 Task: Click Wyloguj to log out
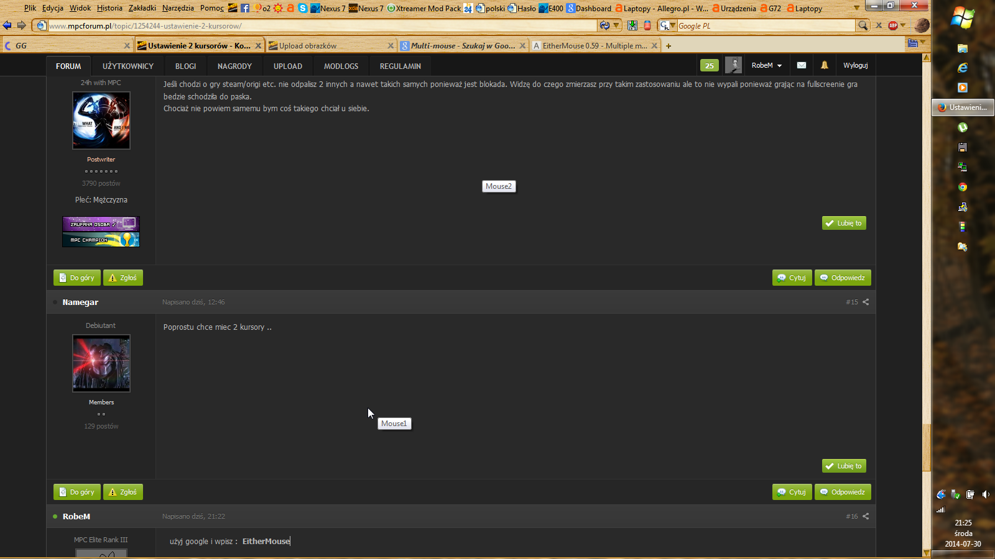pos(856,65)
